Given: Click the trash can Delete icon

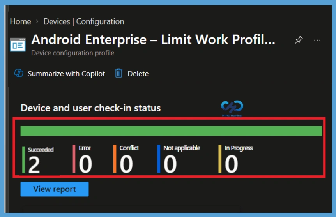Looking at the screenshot, I should point(118,73).
